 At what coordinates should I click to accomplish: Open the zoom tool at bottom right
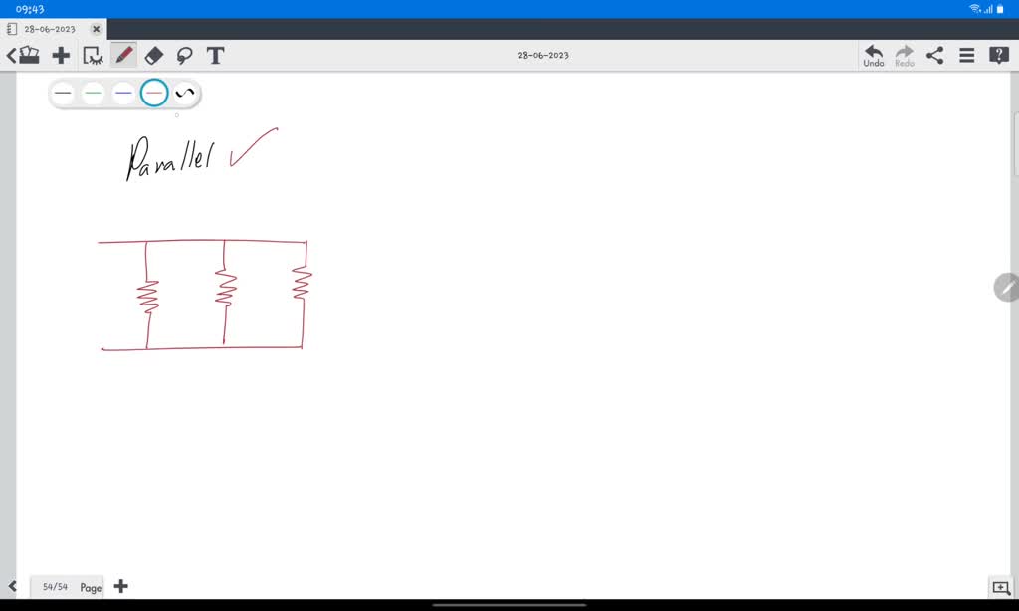click(1001, 587)
